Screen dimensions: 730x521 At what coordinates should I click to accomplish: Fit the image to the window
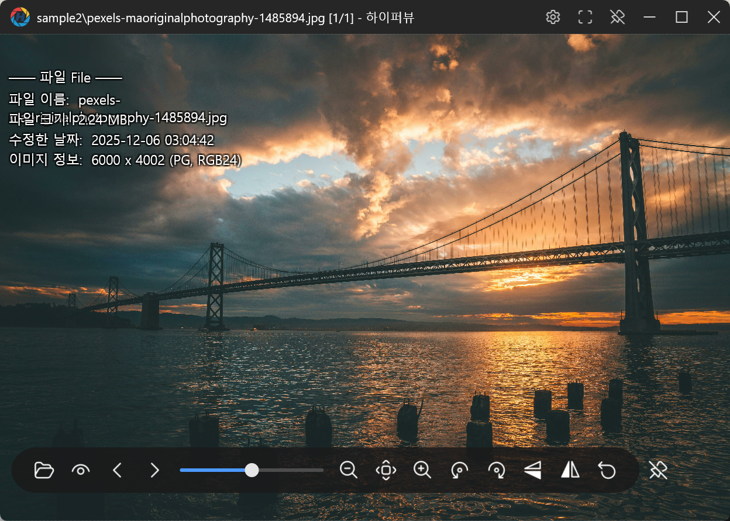(x=385, y=470)
